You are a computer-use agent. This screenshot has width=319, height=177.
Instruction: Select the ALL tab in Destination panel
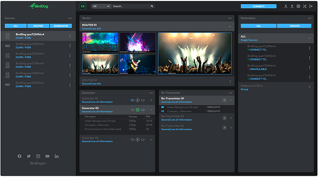click(x=259, y=26)
